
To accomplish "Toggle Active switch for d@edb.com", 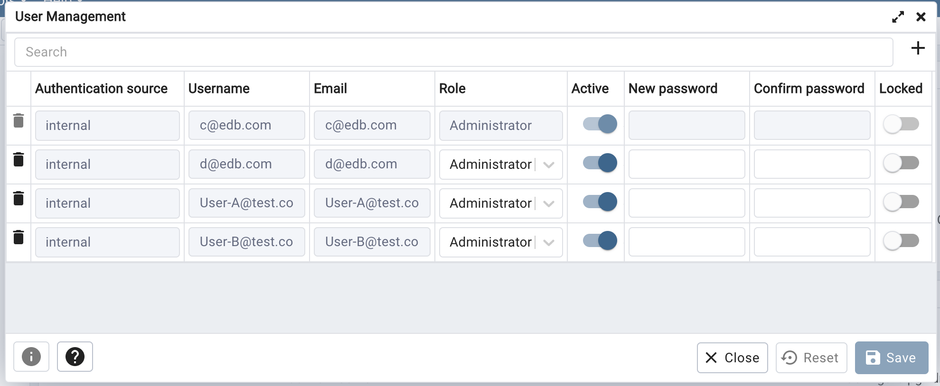I will (600, 163).
